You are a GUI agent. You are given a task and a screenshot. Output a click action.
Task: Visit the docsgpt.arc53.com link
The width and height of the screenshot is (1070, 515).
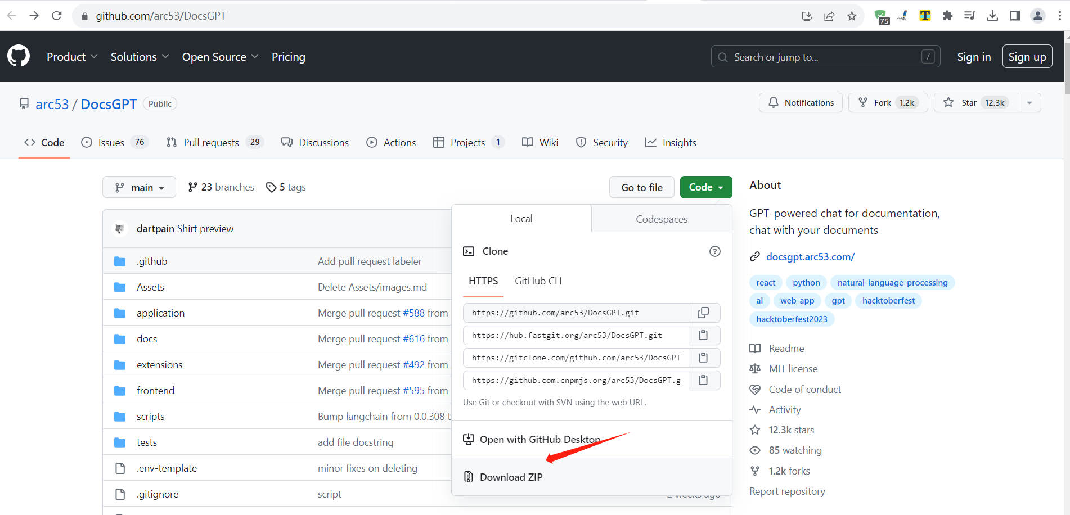[810, 256]
